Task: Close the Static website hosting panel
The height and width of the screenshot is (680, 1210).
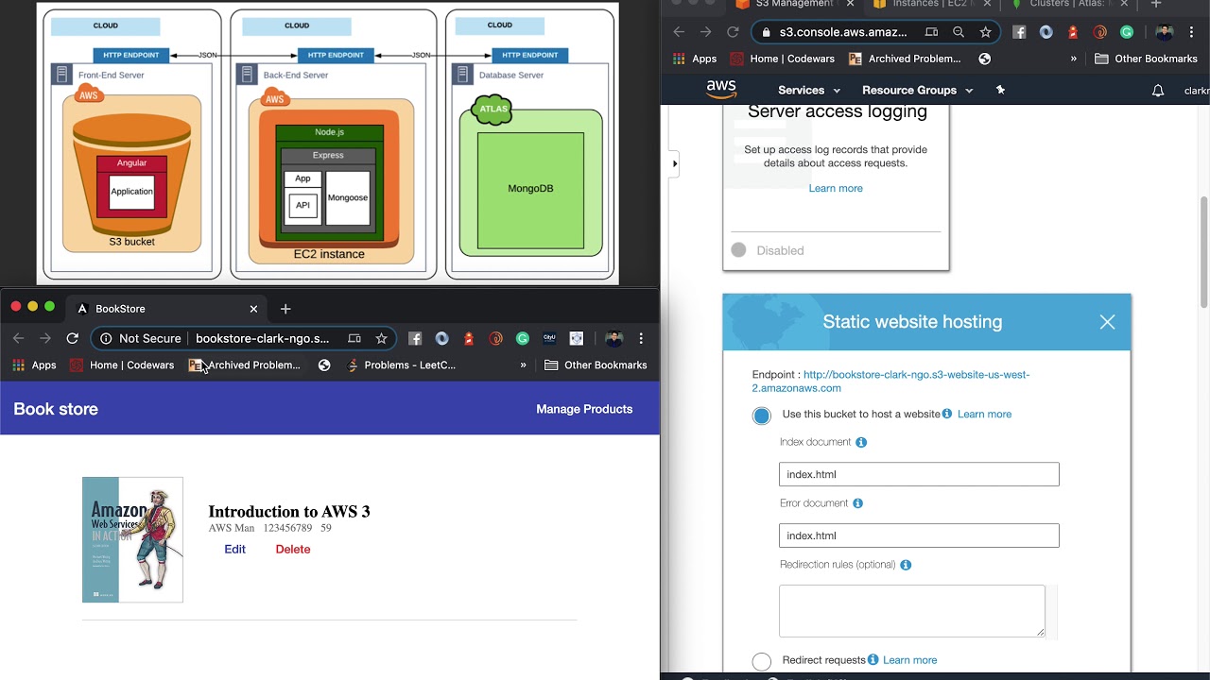Action: 1107,322
